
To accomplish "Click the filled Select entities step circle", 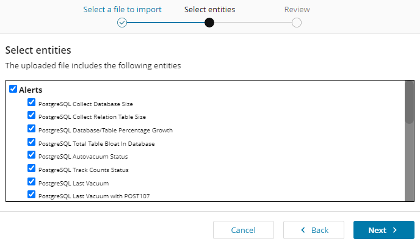I will tap(209, 23).
